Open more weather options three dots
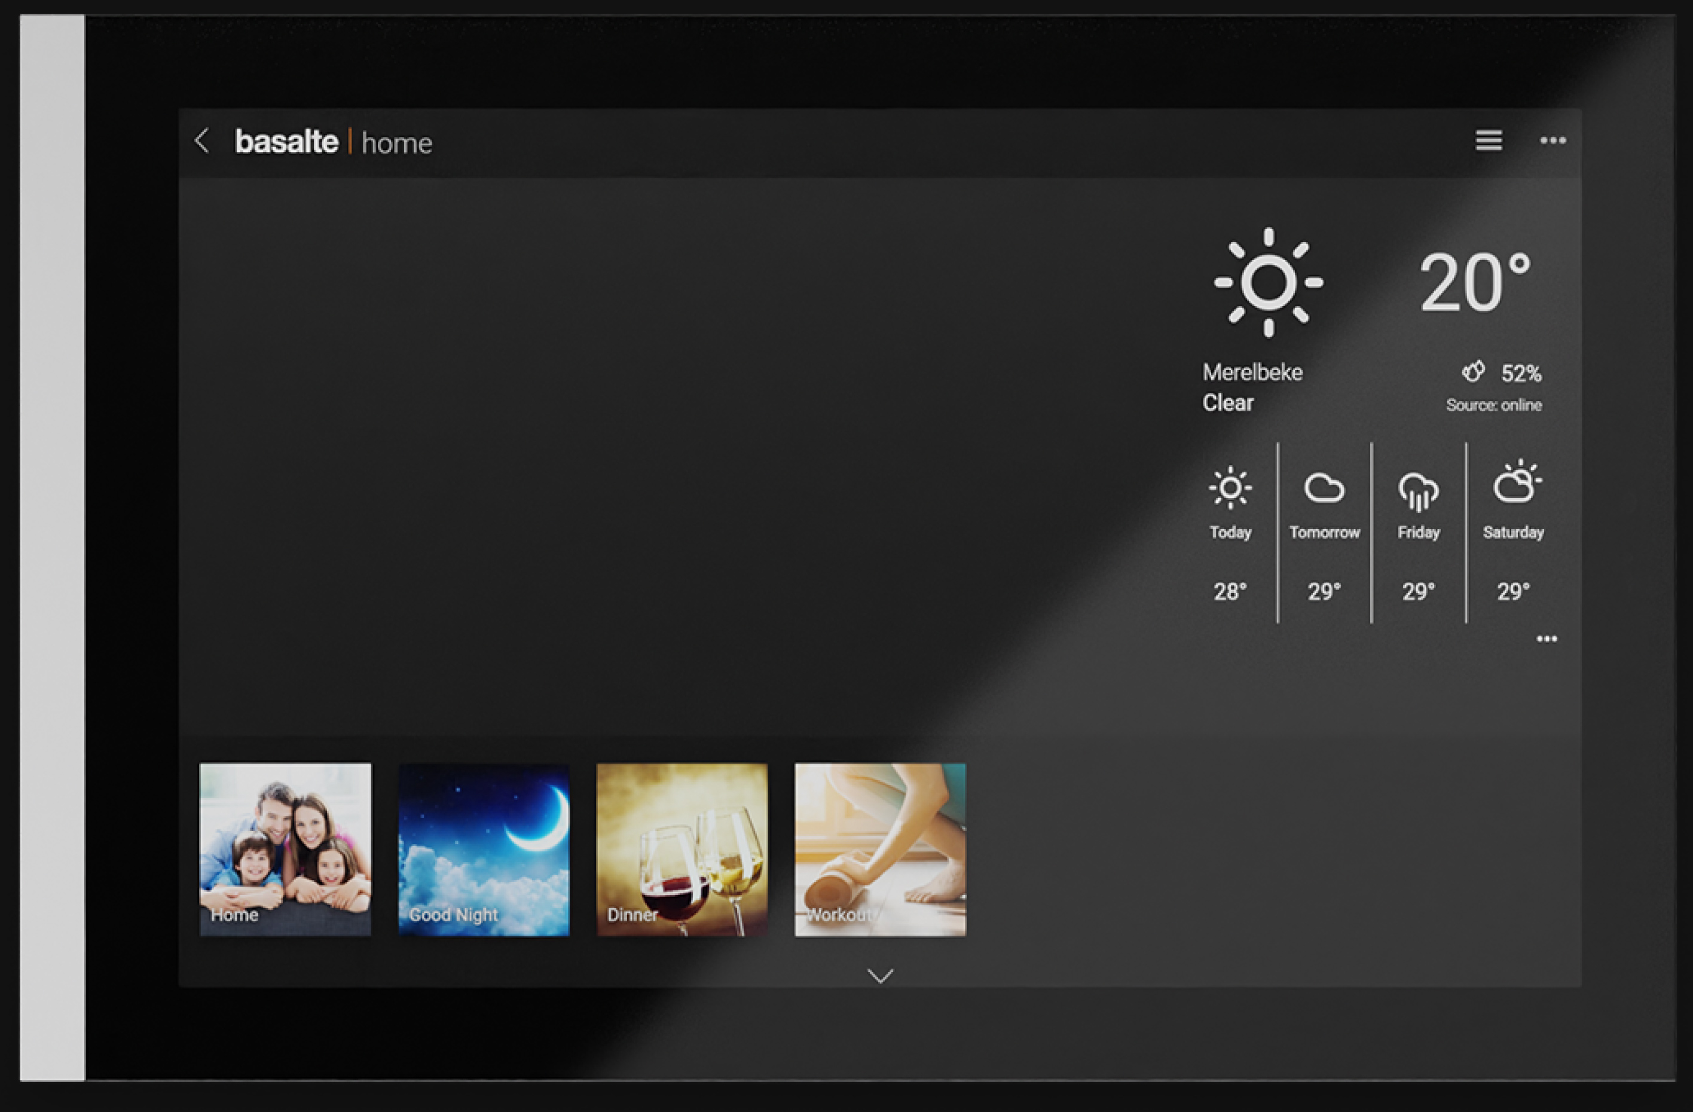 [x=1547, y=639]
